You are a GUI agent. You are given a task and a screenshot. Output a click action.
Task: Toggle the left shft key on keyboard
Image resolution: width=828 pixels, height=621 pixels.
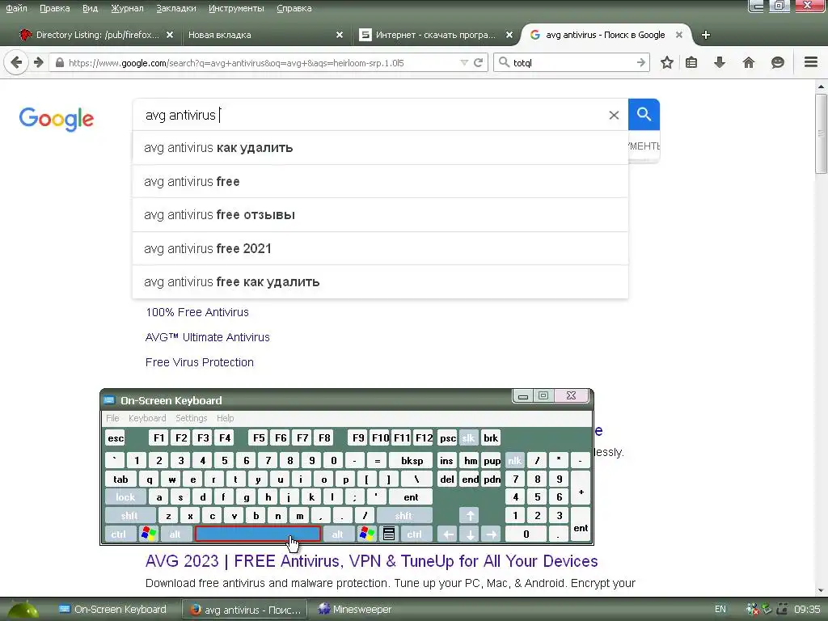(x=130, y=515)
